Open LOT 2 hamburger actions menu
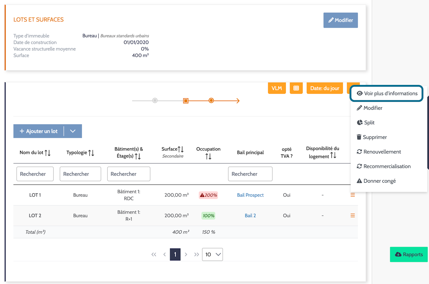The image size is (429, 284). 353,216
